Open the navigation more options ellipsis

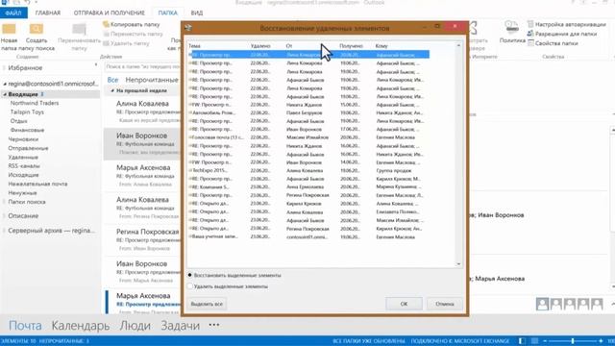[x=214, y=325]
